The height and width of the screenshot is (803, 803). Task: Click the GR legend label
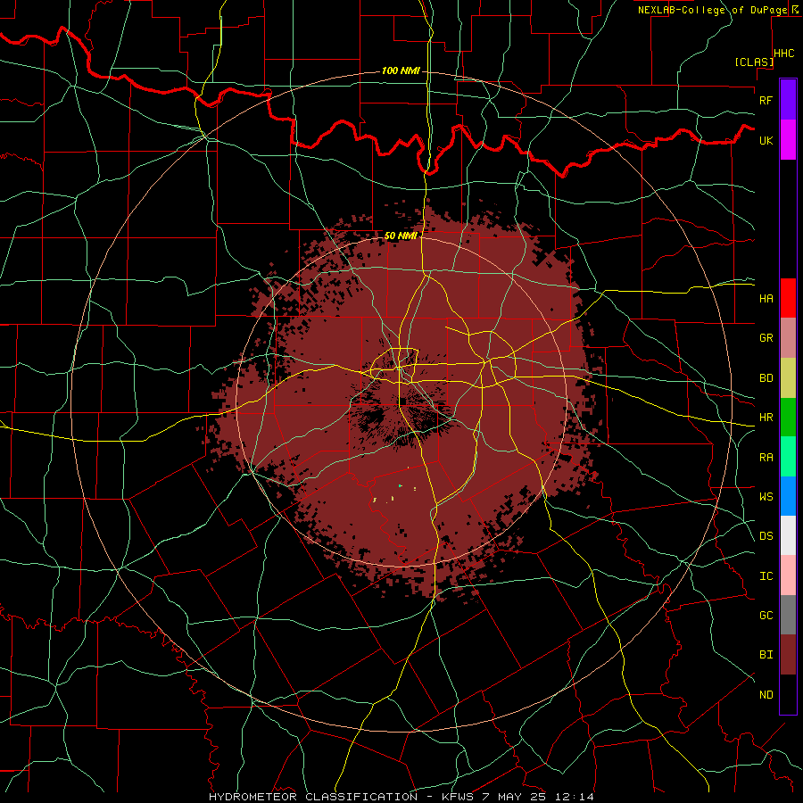coord(766,338)
